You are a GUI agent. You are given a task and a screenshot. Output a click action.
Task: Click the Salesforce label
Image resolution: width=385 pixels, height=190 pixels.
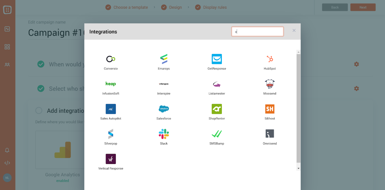click(x=164, y=119)
